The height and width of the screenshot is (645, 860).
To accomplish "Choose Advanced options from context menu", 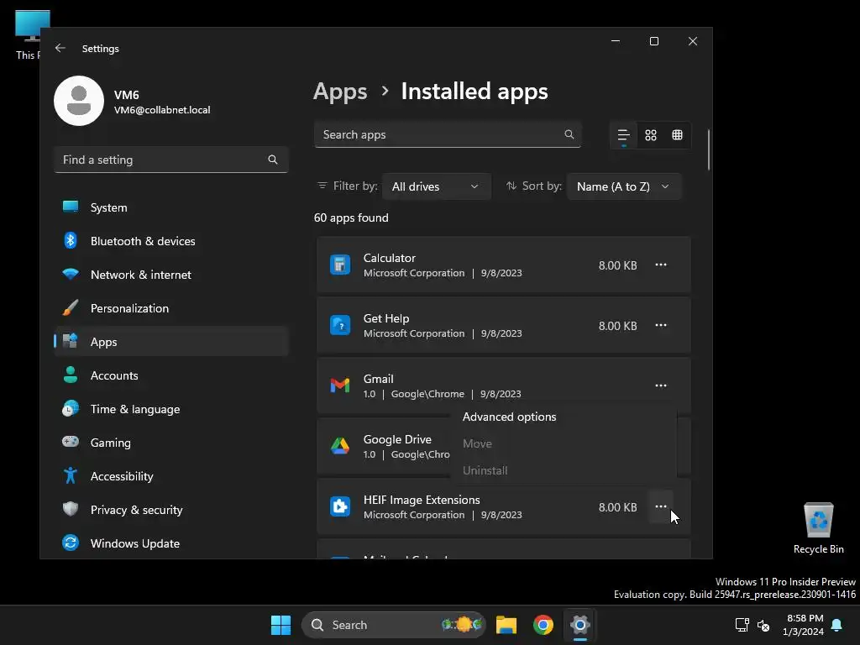I will tap(564, 417).
